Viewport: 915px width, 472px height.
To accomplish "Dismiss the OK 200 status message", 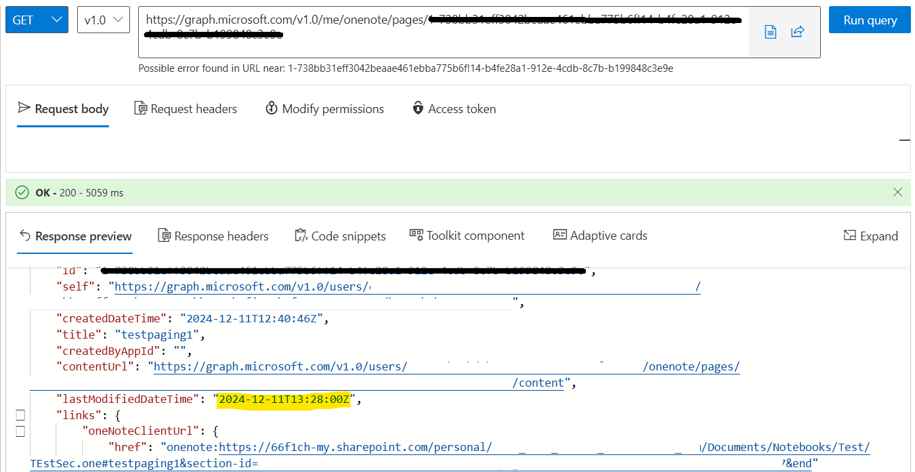I will (x=897, y=192).
